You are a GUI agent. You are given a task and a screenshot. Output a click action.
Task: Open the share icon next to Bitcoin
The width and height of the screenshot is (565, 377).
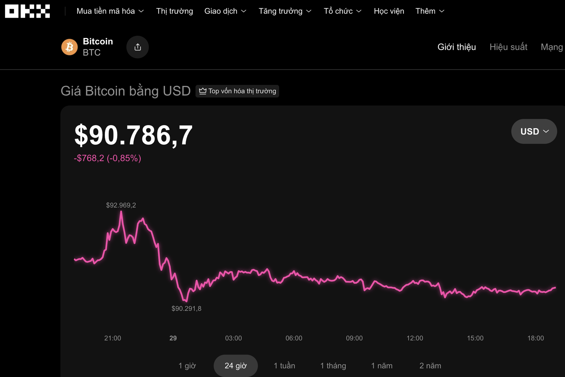pos(138,47)
